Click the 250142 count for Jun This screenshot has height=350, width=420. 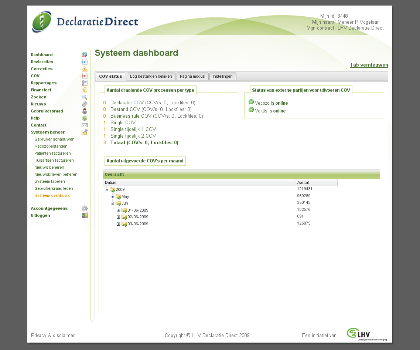[304, 202]
